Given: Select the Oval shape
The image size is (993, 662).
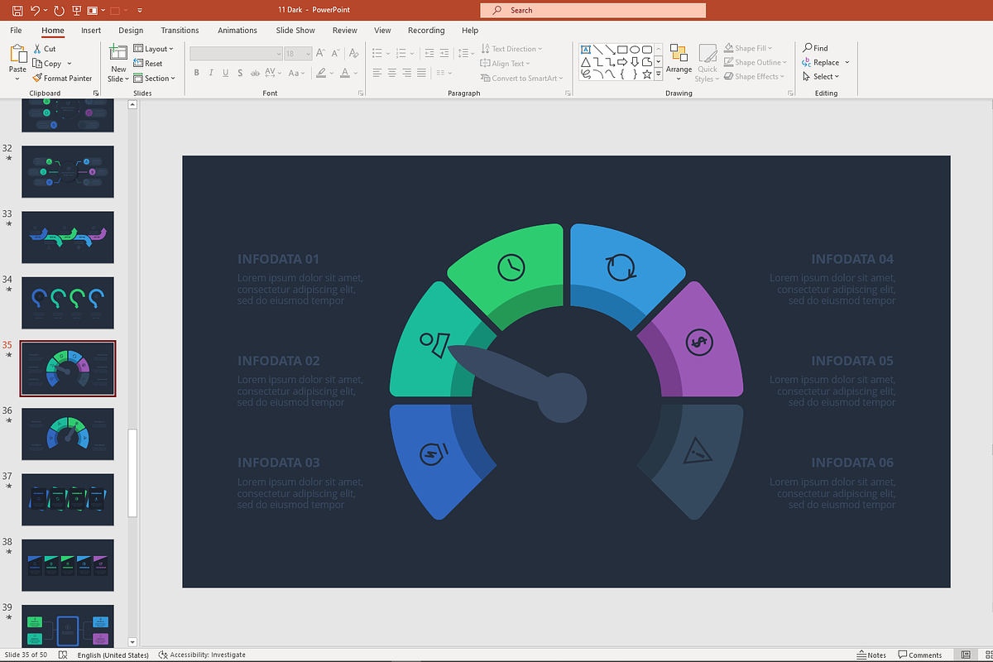Looking at the screenshot, I should click(x=635, y=49).
